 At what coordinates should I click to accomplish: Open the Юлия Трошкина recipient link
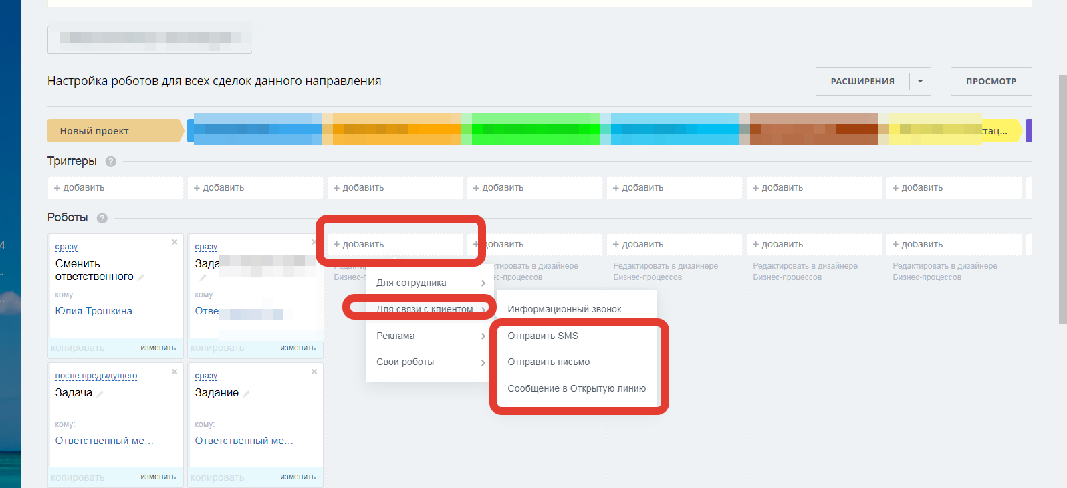[x=94, y=311]
